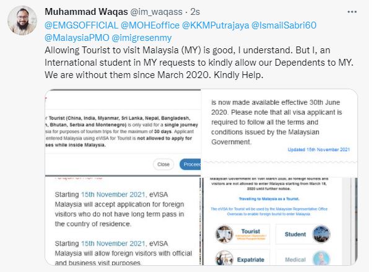Open the @imigresenmy mention

(142, 38)
